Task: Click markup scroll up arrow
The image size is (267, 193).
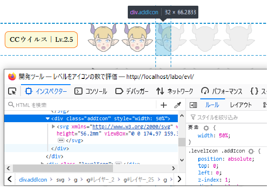Action: point(182,116)
